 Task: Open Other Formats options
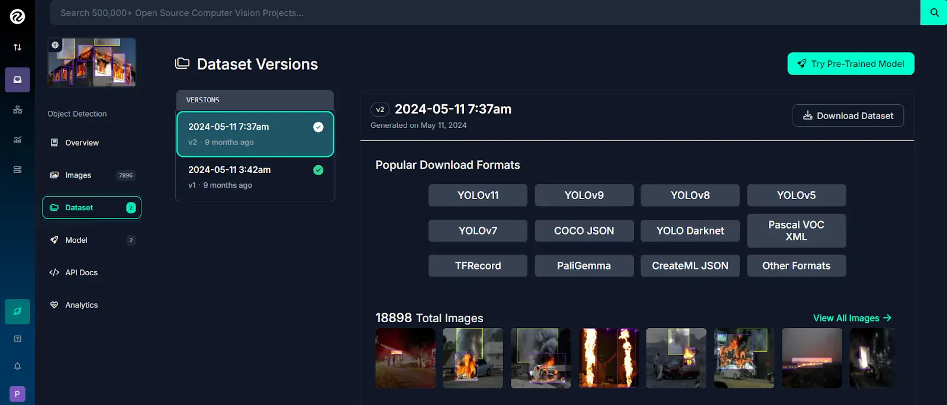[796, 266]
